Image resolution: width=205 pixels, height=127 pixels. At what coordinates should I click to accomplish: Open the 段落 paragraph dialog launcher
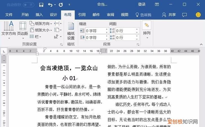138,45
